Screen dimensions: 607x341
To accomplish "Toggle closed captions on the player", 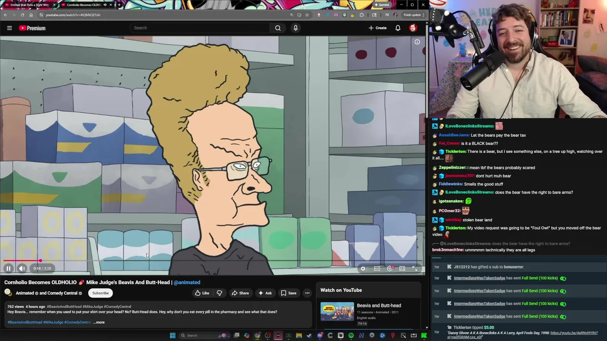I will click(377, 269).
